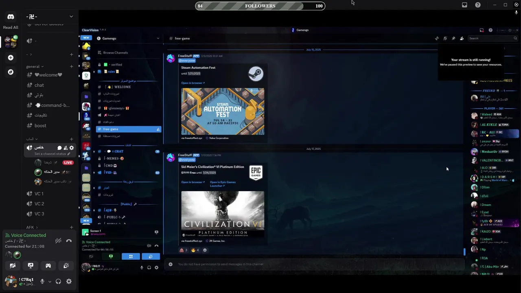Toggle the streamed NO.11 headphones icon
521x293 pixels.
tap(149, 267)
